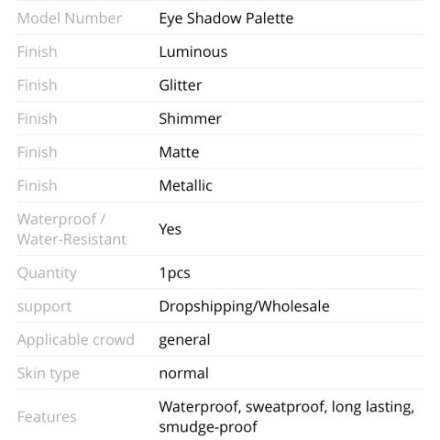The image size is (440, 440).
Task: Click the Waterproof, sweatproof features text
Action: (243, 407)
